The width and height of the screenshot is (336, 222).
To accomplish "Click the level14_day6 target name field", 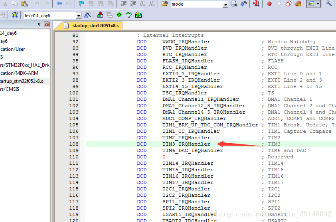I will click(x=50, y=16).
